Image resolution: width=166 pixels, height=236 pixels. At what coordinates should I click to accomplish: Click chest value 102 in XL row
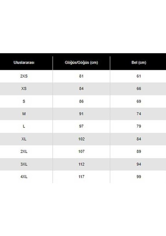click(81, 139)
